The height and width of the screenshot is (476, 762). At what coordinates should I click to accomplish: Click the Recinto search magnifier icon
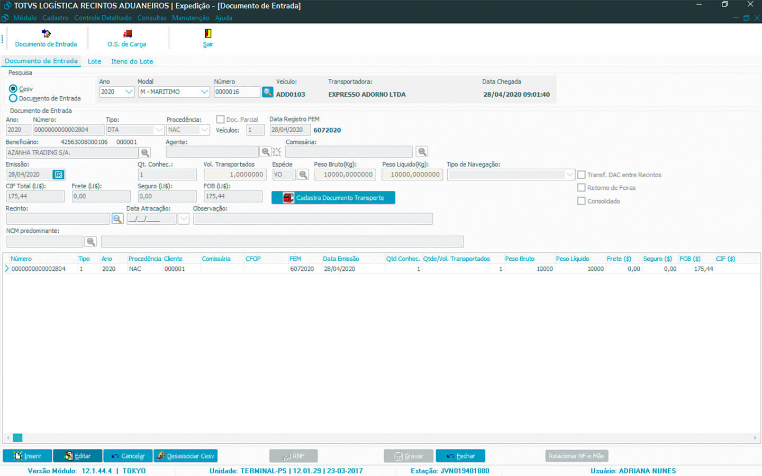coord(117,219)
